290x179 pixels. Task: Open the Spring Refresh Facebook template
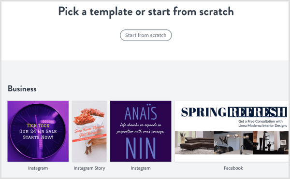tap(232, 131)
